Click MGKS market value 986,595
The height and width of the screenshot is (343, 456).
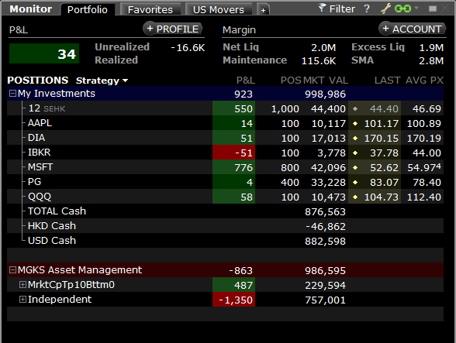point(325,271)
